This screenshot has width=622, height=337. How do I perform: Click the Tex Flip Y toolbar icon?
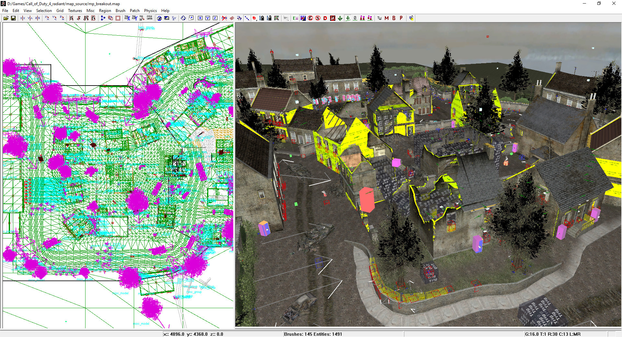click(x=134, y=18)
